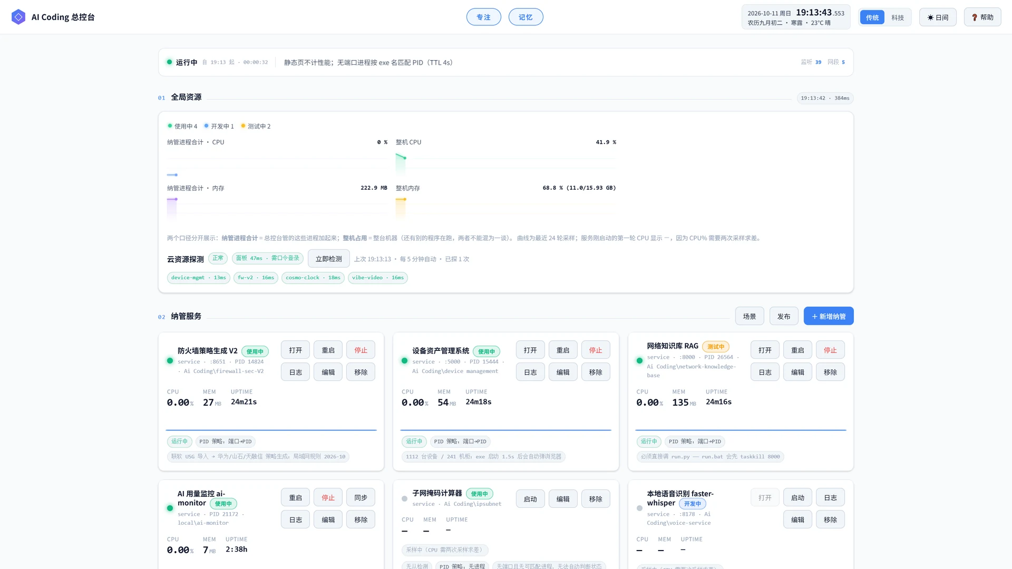Select the 专注 tab at top
1012x569 pixels.
(x=483, y=17)
